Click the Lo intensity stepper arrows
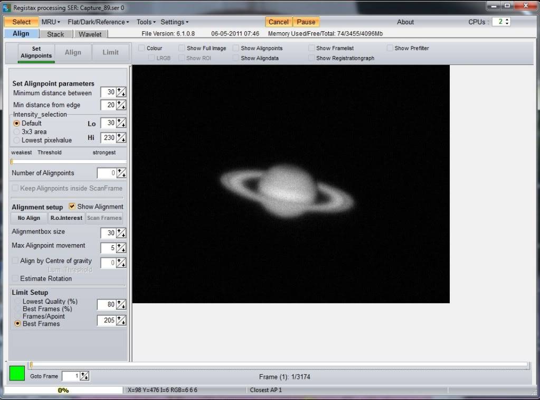This screenshot has width=540, height=400. (x=121, y=123)
